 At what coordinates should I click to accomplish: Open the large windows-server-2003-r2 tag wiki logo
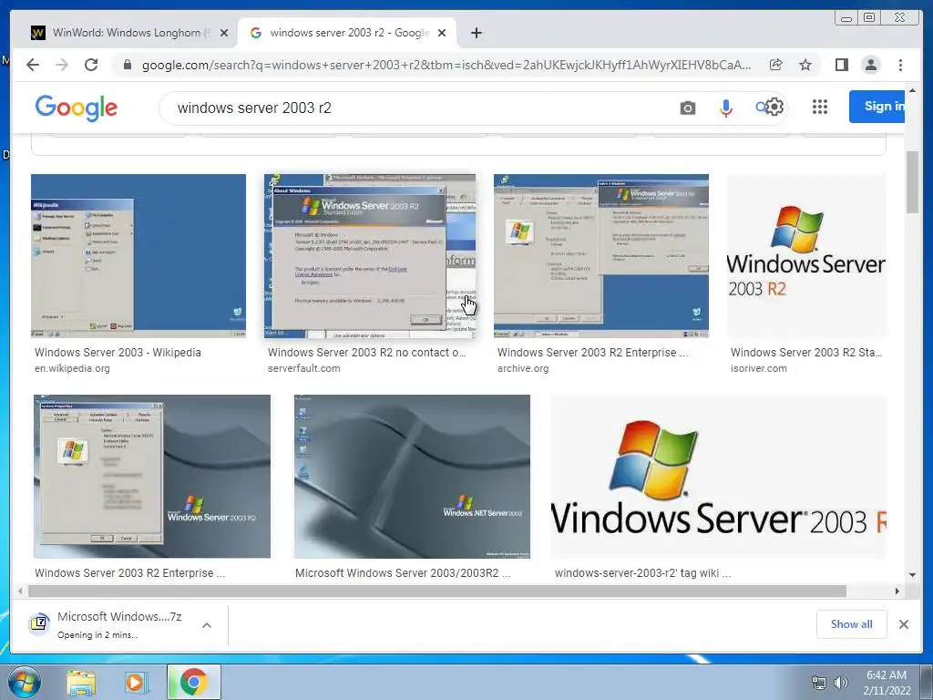tap(718, 476)
